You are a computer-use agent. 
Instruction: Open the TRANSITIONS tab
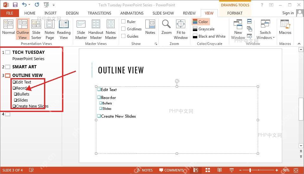[x=99, y=13]
